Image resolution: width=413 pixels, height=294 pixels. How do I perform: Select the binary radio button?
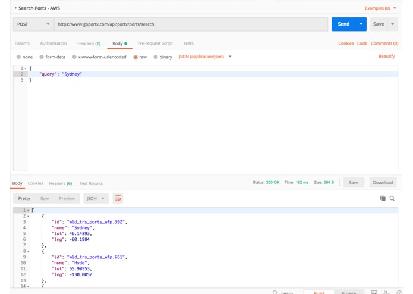(x=156, y=57)
